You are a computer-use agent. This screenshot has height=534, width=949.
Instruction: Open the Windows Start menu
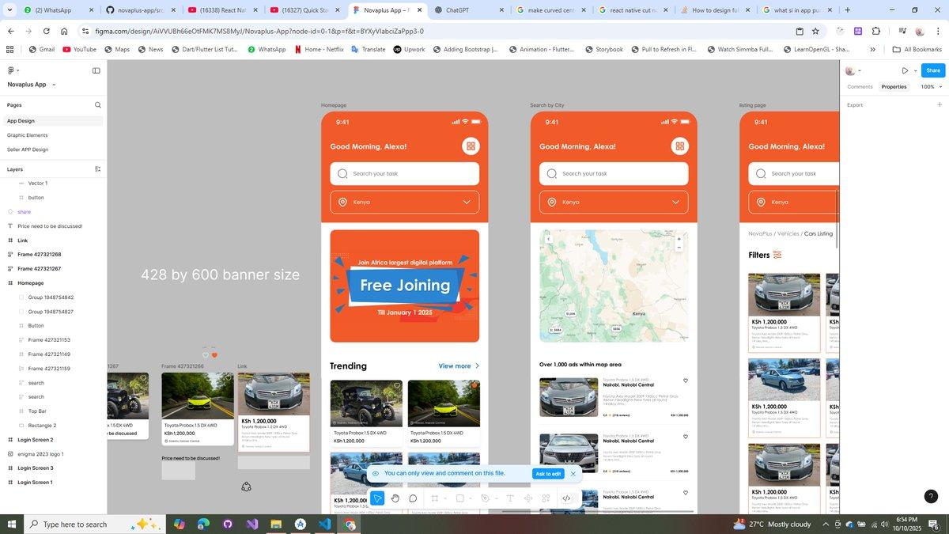pos(12,524)
